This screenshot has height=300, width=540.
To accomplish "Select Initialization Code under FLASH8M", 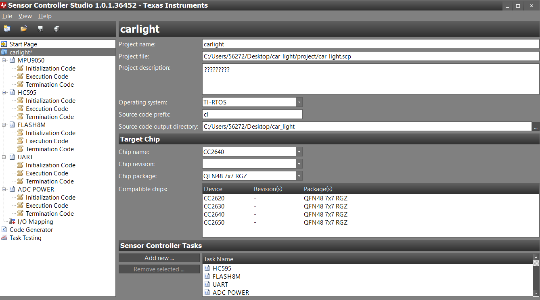I will click(x=50, y=133).
